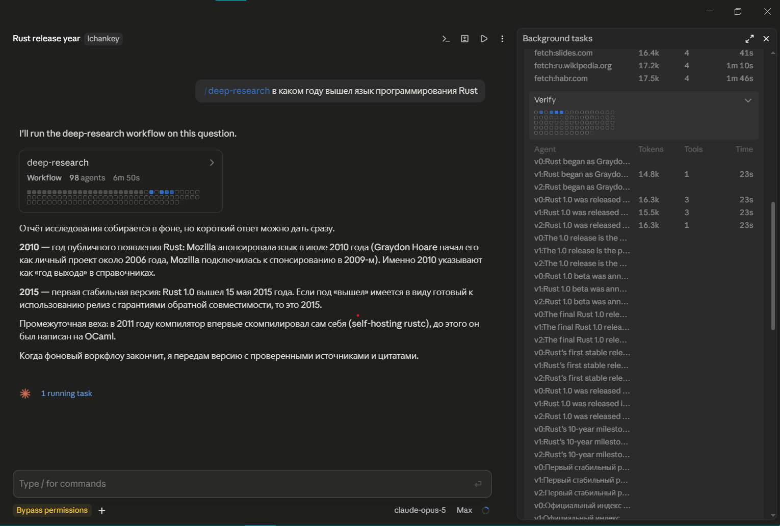Select the v1:Rust began as Graydo… row
This screenshot has height=526, width=780.
coord(644,174)
